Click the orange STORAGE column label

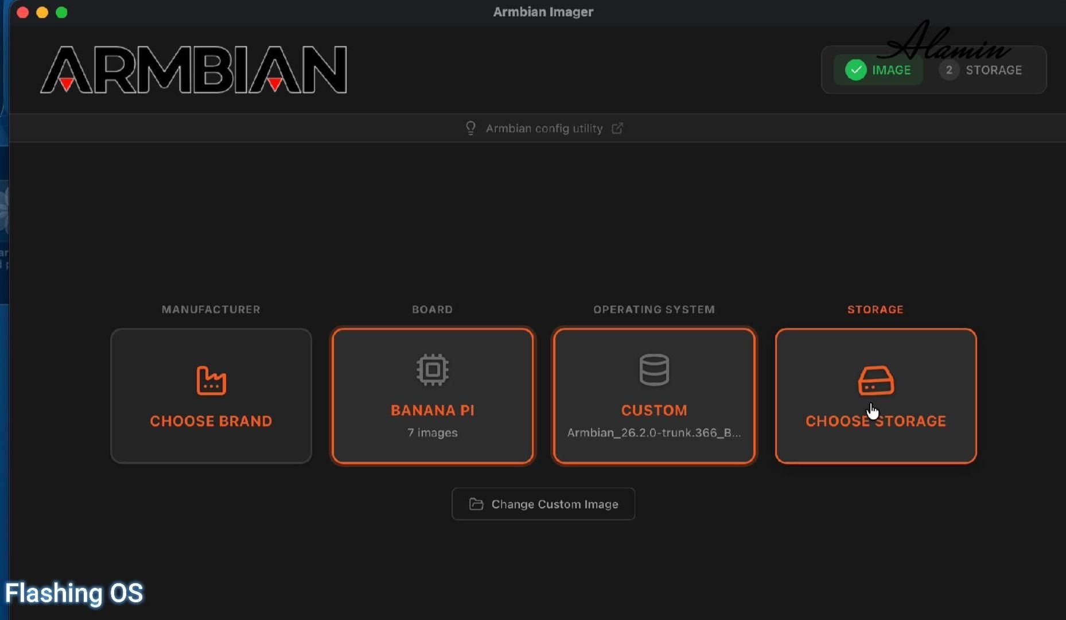tap(876, 309)
